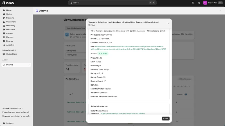225x126 pixels.
Task: Click next page chevron in Platform Data
Action: click(x=189, y=86)
